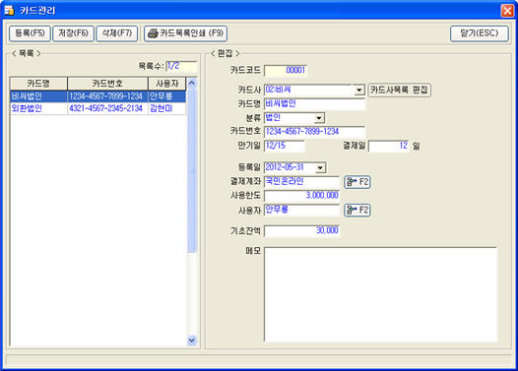Close the 카드관리 window with X

[507, 11]
